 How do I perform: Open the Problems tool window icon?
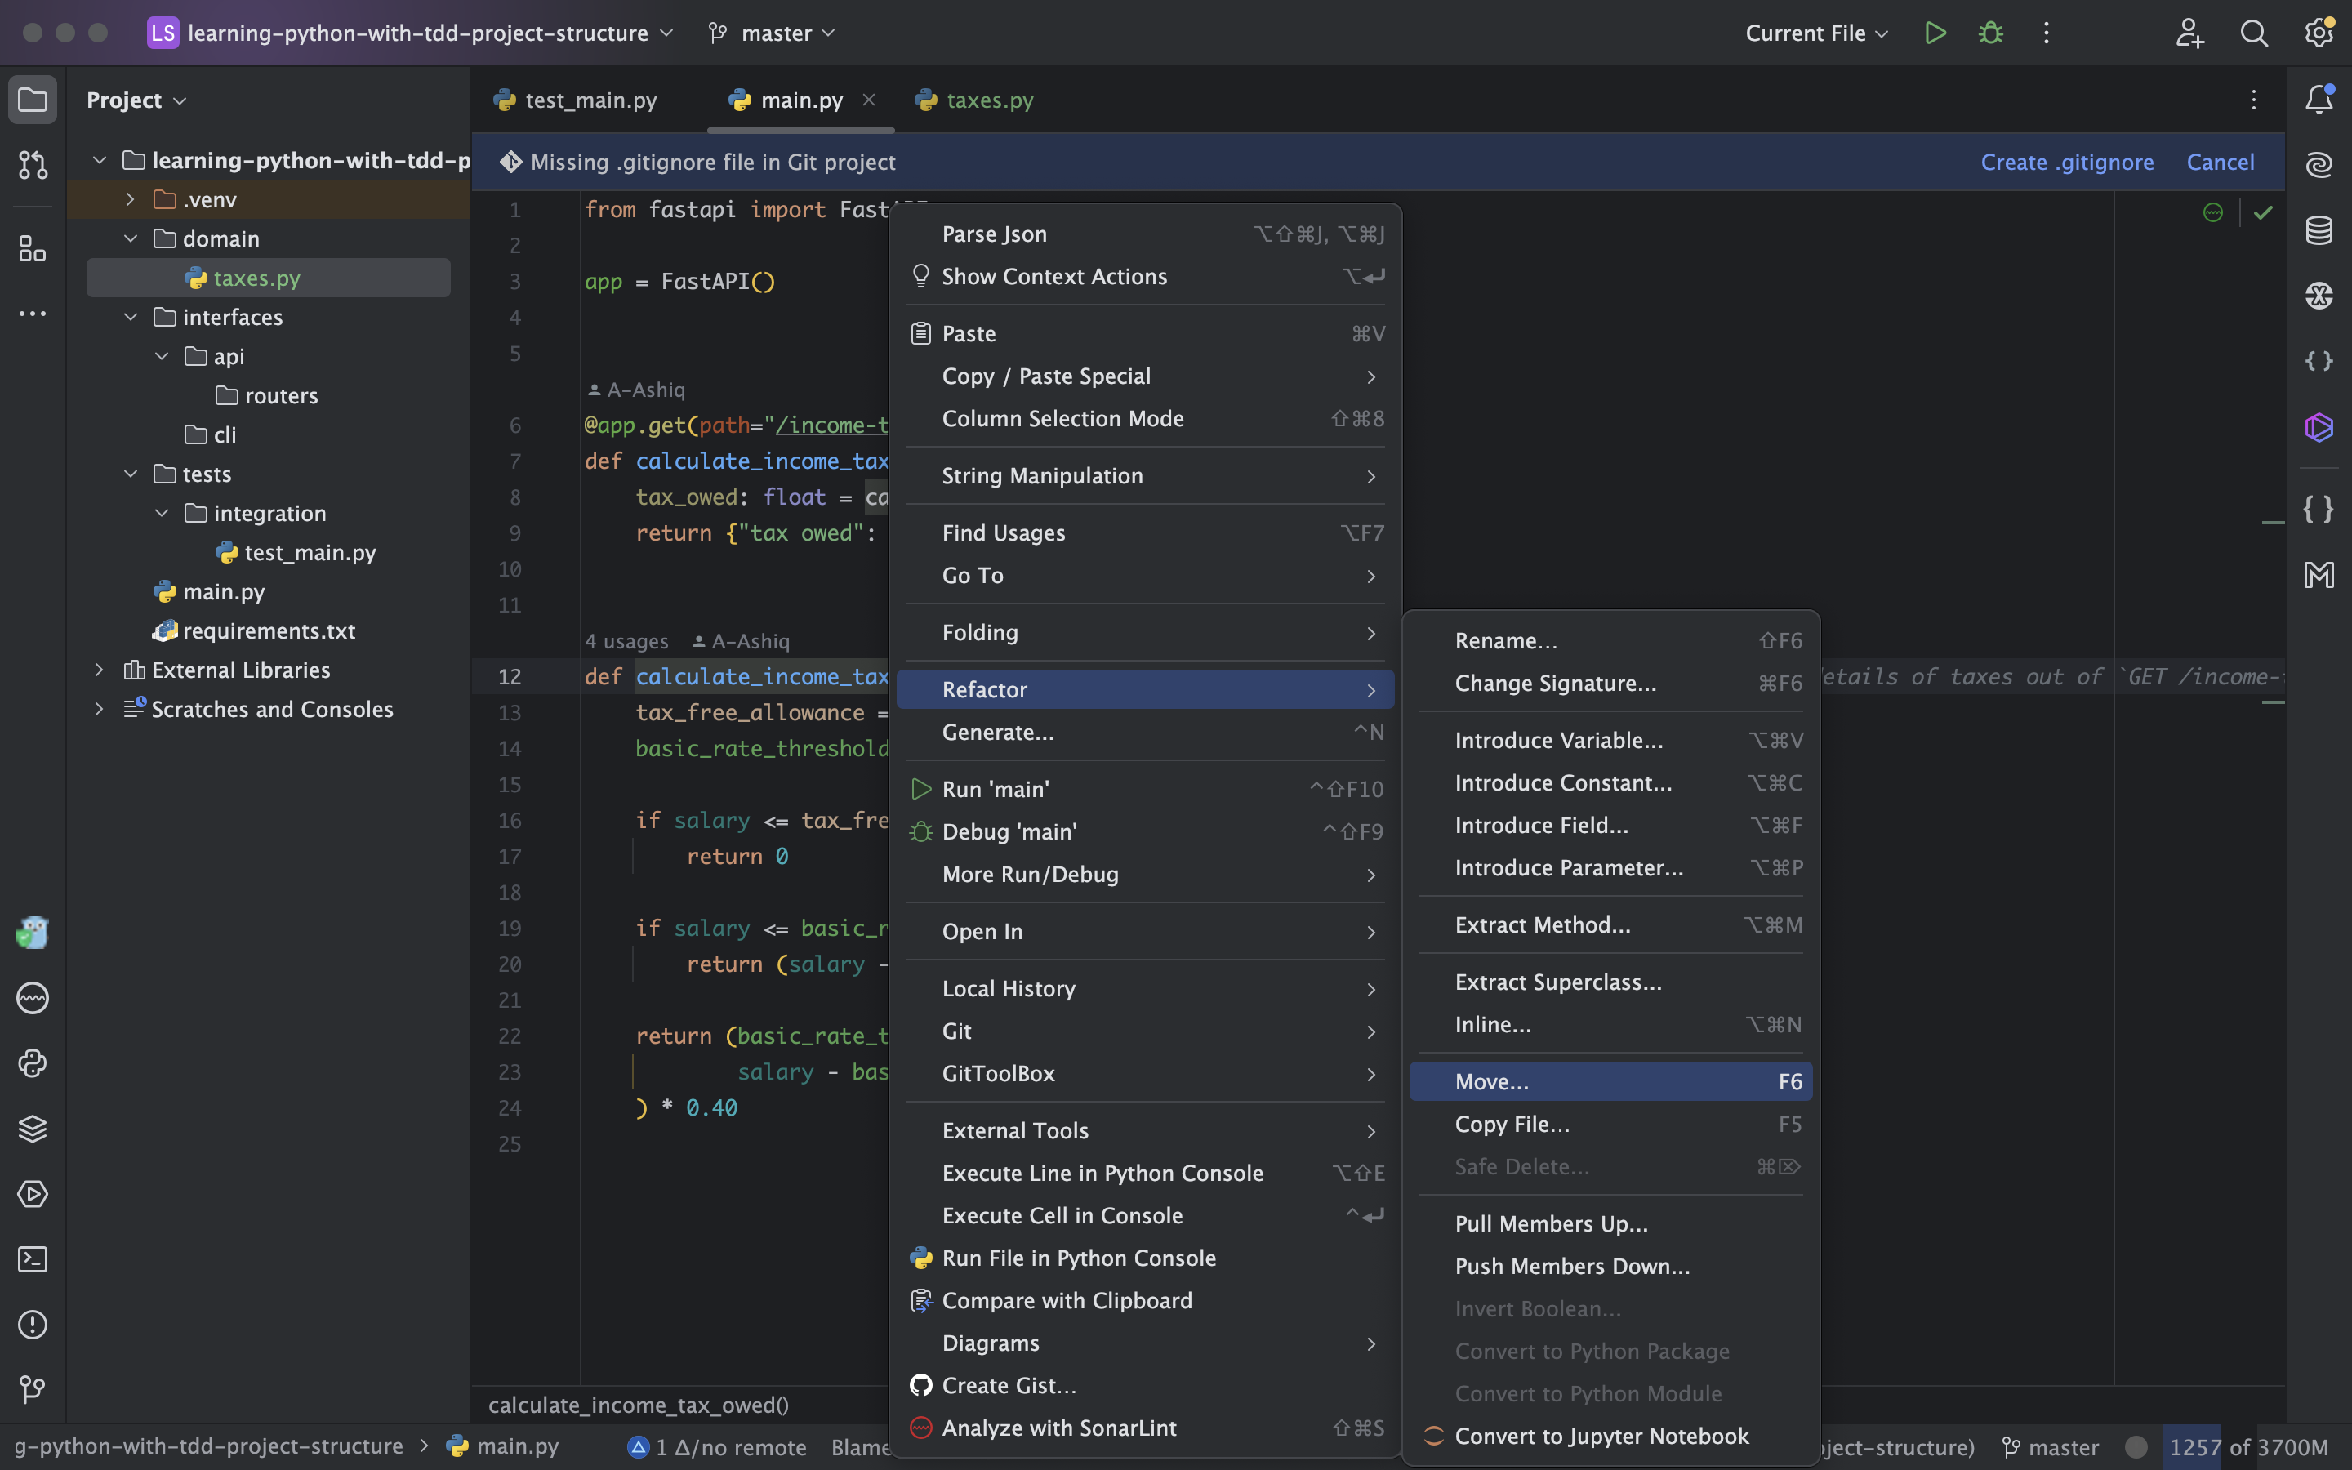(x=32, y=1324)
